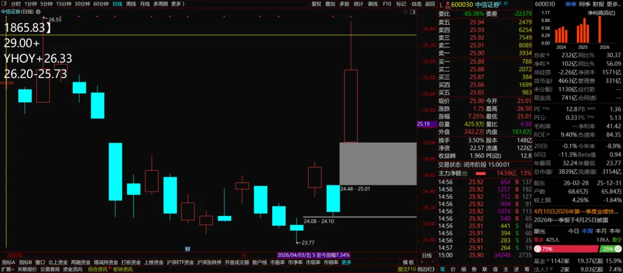Expand 更多 indicators list
Screen dimensions: 623x273
pos(347,262)
